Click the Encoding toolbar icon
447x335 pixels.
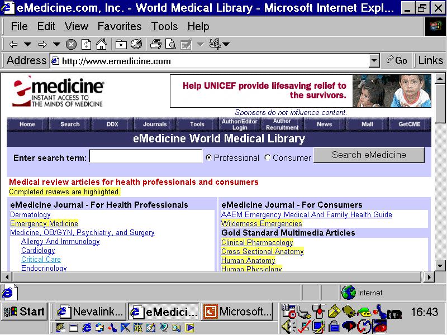(215, 44)
